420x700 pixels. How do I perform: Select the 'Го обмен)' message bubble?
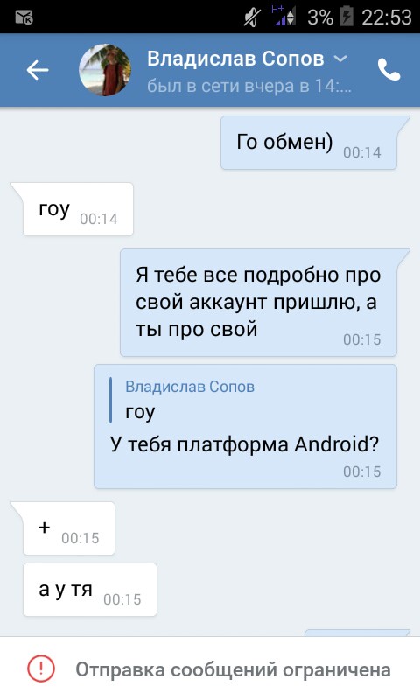309,143
